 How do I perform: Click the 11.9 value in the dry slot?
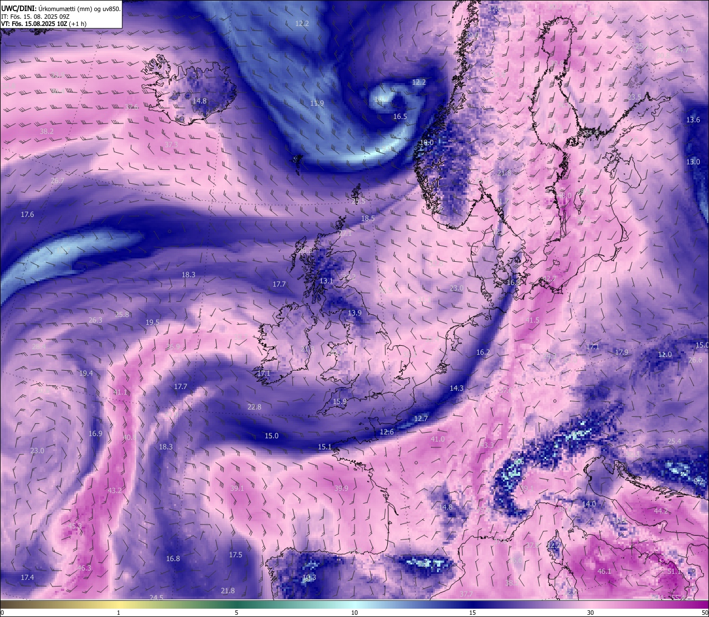pos(317,103)
